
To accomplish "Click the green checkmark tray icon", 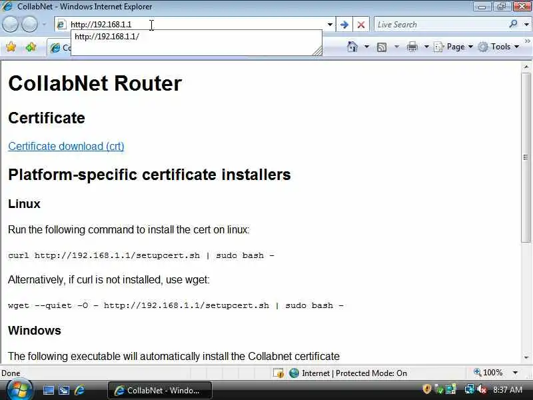I will point(439,389).
